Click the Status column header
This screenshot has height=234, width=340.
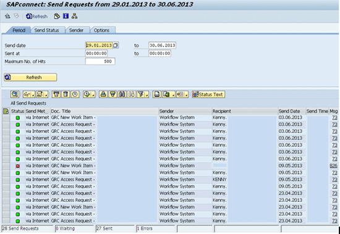[17, 111]
